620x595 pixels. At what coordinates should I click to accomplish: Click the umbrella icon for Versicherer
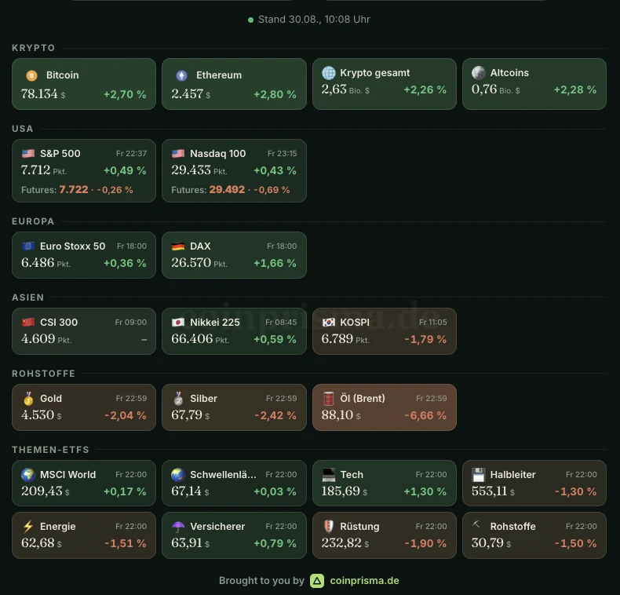click(178, 526)
